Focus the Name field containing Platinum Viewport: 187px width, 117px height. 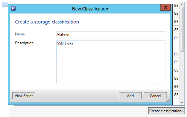click(x=110, y=34)
